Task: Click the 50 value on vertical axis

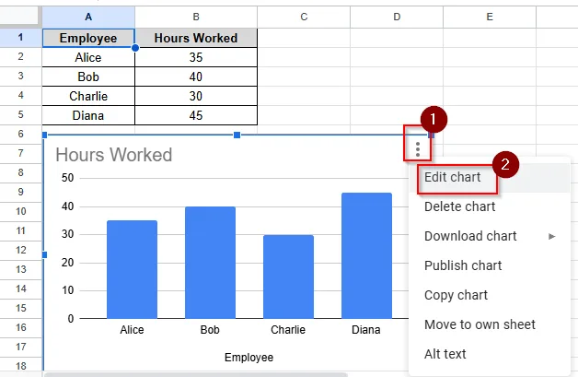Action: [x=67, y=178]
